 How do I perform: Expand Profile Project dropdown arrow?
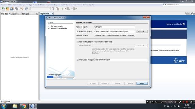click(x=77, y=9)
